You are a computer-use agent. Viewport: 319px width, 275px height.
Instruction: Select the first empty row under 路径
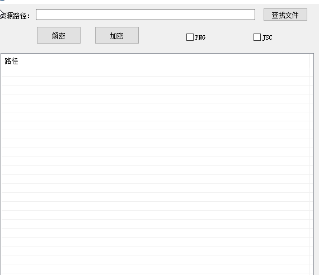156,72
